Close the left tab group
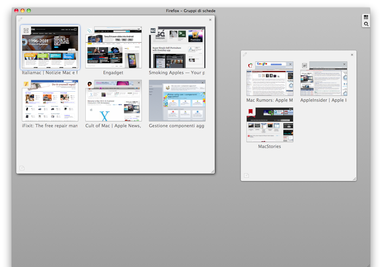The image size is (382, 267). [x=210, y=20]
